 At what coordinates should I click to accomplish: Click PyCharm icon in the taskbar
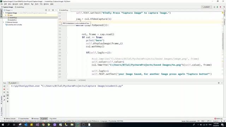(78, 125)
